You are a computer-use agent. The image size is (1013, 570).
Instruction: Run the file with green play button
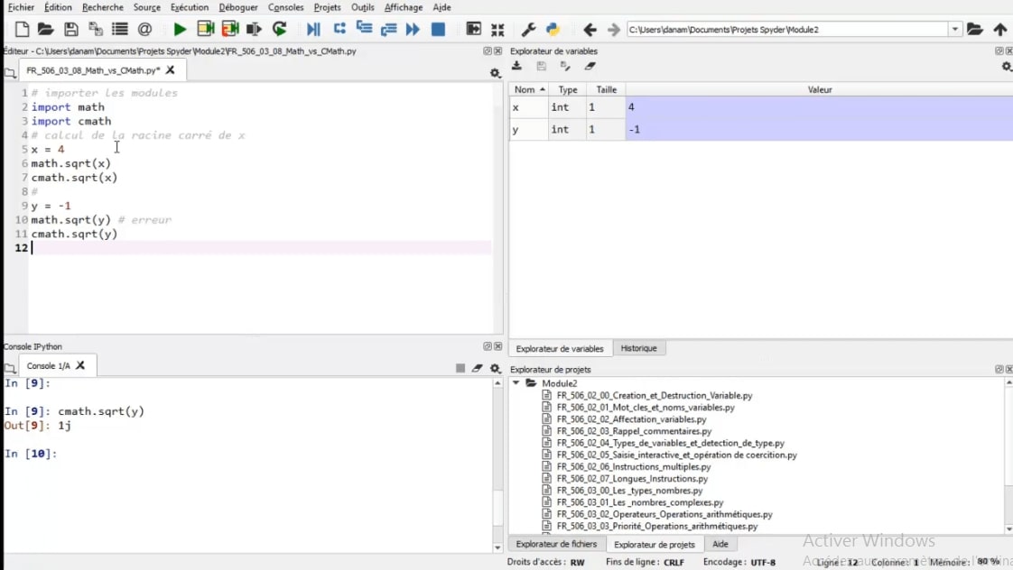[181, 29]
